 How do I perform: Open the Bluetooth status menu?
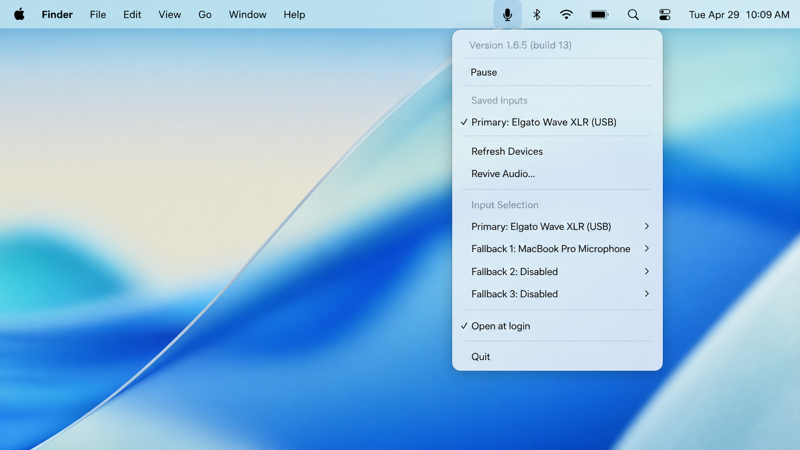(x=536, y=14)
